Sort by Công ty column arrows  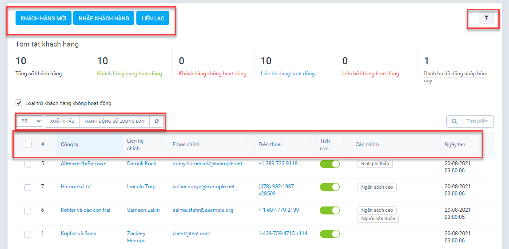click(117, 142)
